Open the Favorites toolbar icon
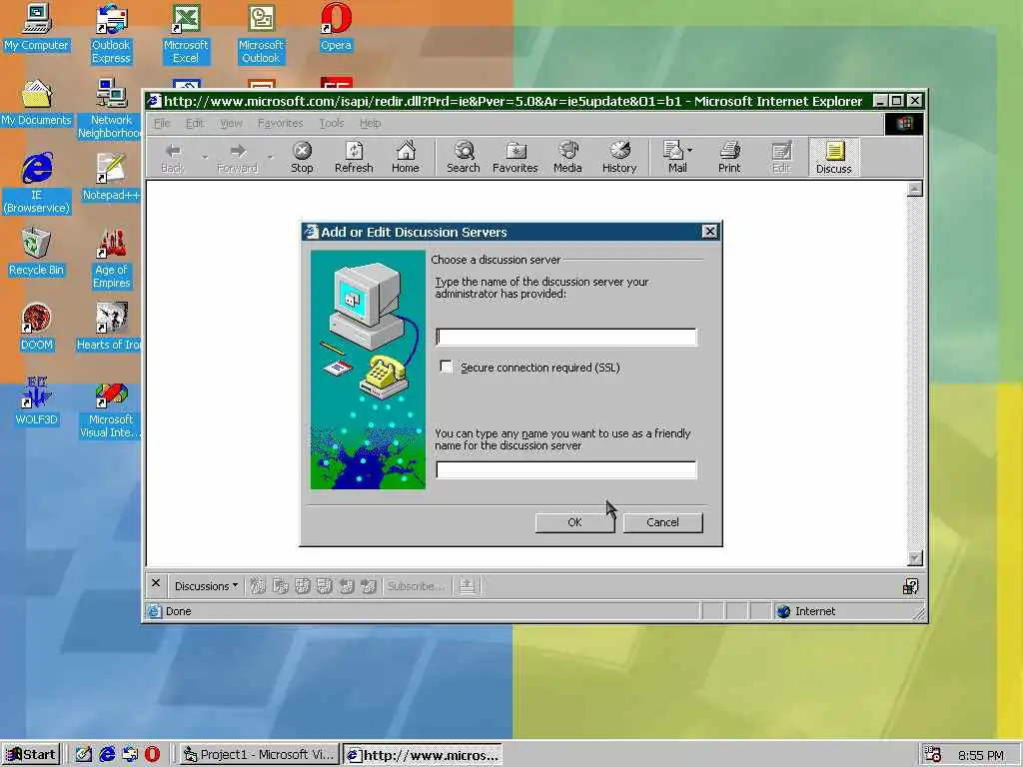Image resolution: width=1023 pixels, height=767 pixels. coord(515,157)
